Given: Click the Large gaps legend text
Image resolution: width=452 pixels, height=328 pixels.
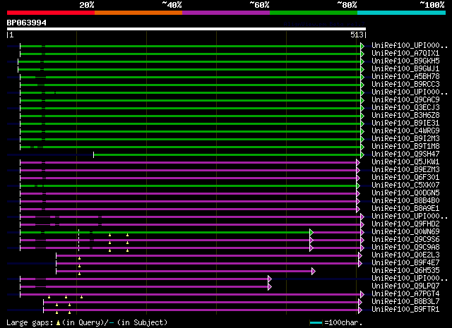Looking at the screenshot, I should pyautogui.click(x=87, y=322).
